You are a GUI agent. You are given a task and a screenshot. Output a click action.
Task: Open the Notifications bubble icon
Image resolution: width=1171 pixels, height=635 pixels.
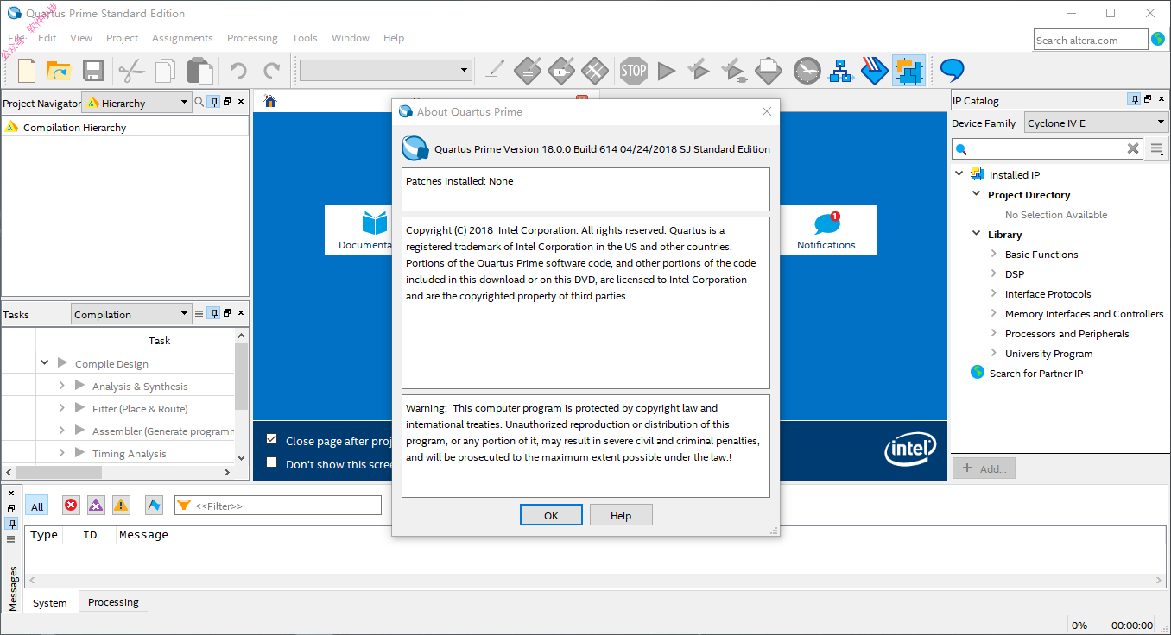click(x=826, y=223)
